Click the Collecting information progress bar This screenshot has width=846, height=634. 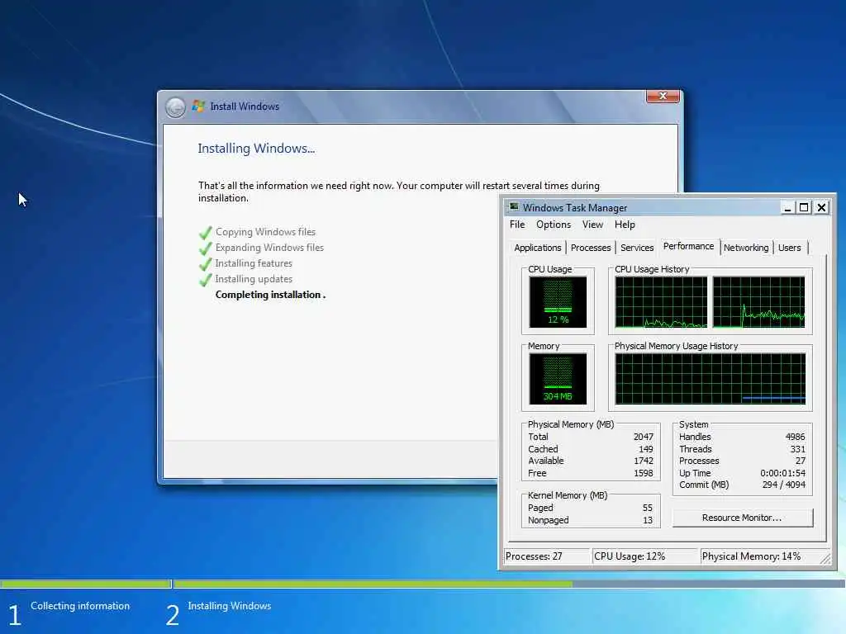(85, 584)
